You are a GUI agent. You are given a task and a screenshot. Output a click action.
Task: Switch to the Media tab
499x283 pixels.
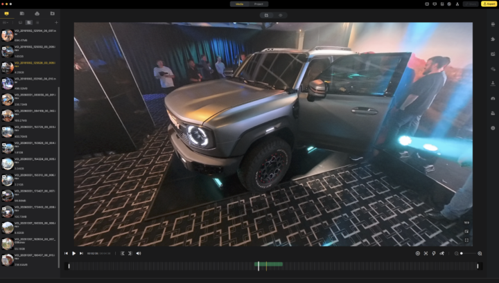[240, 4]
